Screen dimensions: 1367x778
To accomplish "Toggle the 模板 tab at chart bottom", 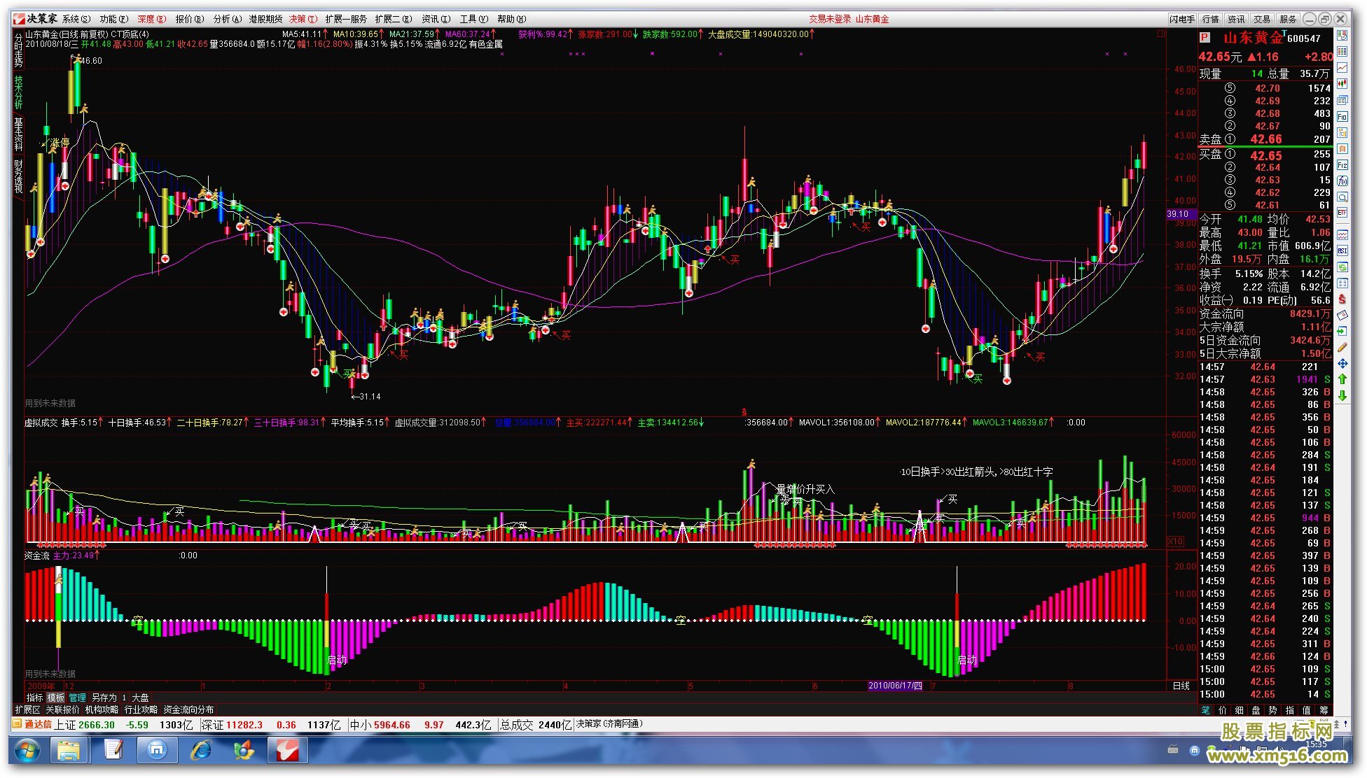I will [x=55, y=698].
